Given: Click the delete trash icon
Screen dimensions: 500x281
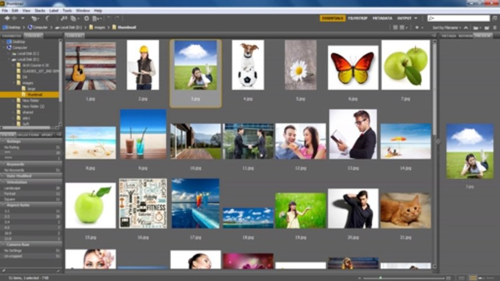Looking at the screenshot, I should point(494,28).
